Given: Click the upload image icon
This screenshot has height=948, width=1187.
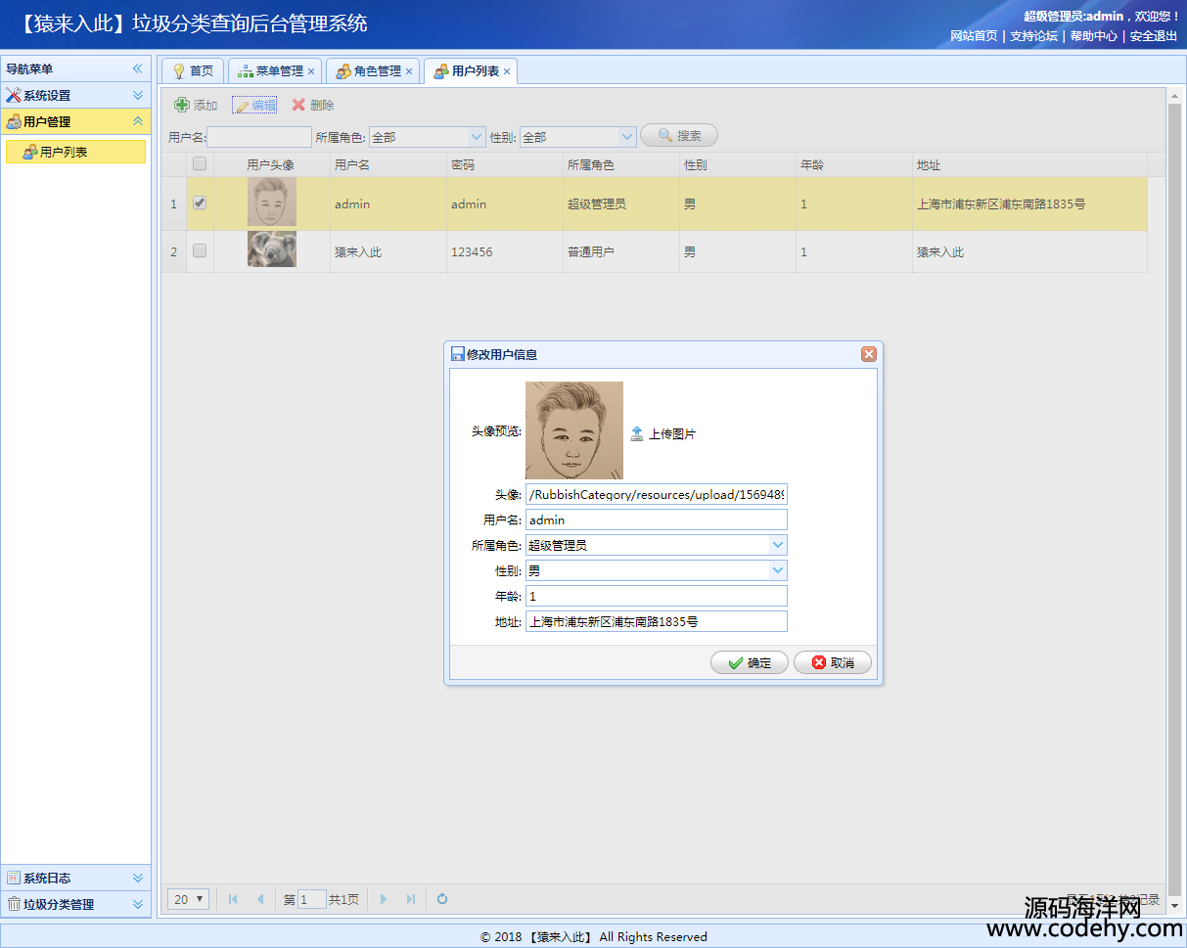Looking at the screenshot, I should click(637, 433).
